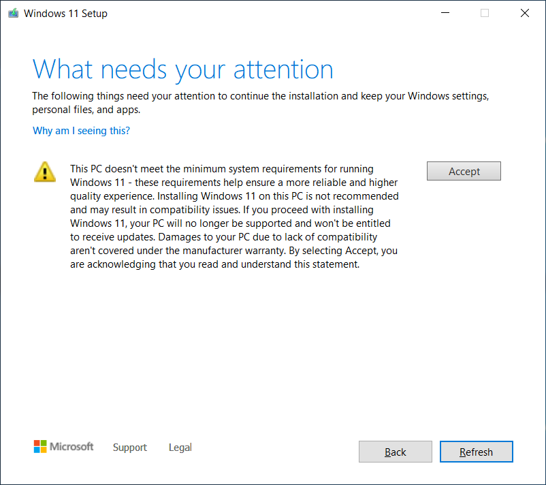Click the four-color Microsoft squares logo

pos(41,447)
